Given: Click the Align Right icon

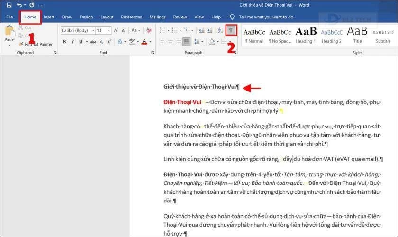Looking at the screenshot, I should click(x=179, y=41).
